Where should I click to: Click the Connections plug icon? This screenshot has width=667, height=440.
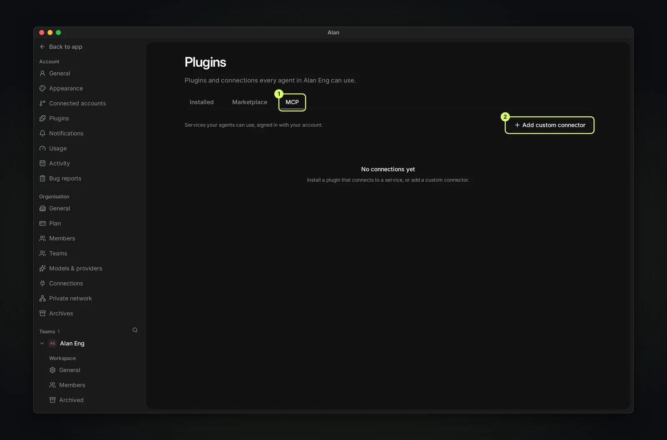point(43,283)
